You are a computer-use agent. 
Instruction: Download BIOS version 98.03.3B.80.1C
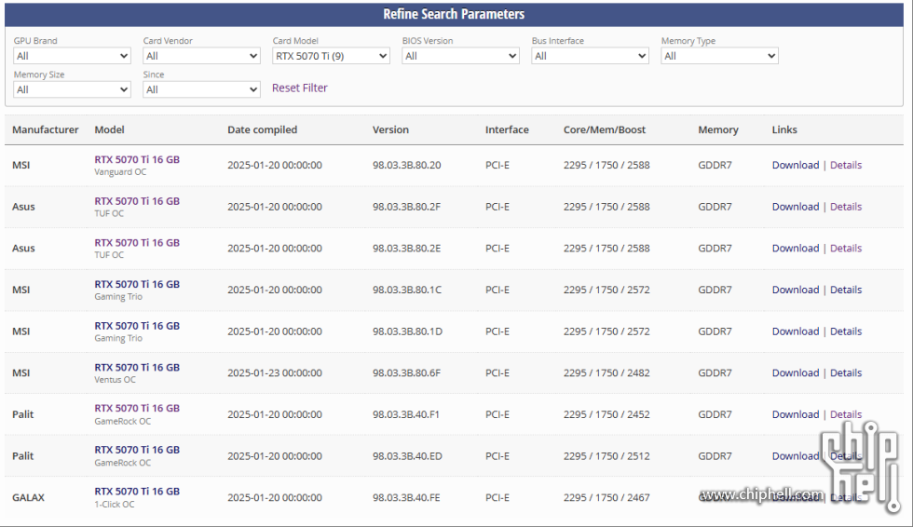tap(796, 290)
